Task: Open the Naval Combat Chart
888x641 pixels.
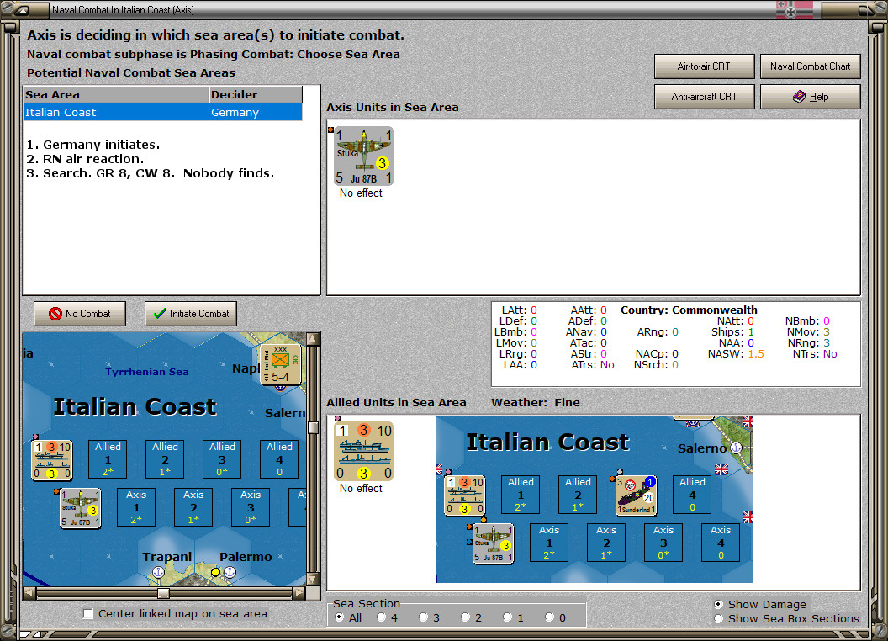Action: coord(811,66)
